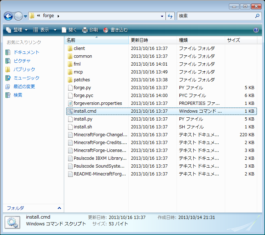Click the 53 バイト size in details pane
This screenshot has height=235, width=265.
tap(118, 224)
